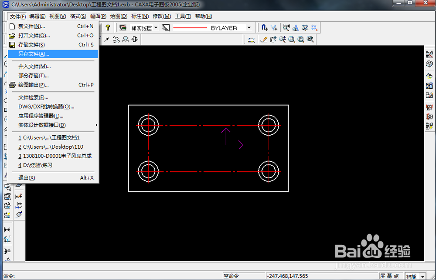Click the 命令 command input line

click(x=112, y=276)
